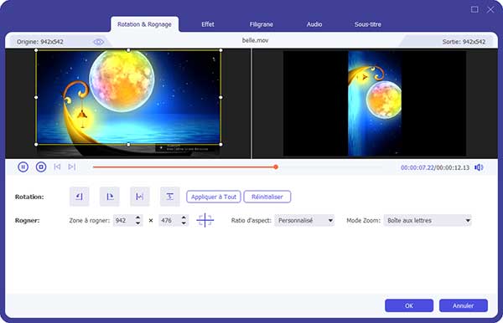Mute the volume speaker icon
The width and height of the screenshot is (503, 323).
pyautogui.click(x=479, y=167)
